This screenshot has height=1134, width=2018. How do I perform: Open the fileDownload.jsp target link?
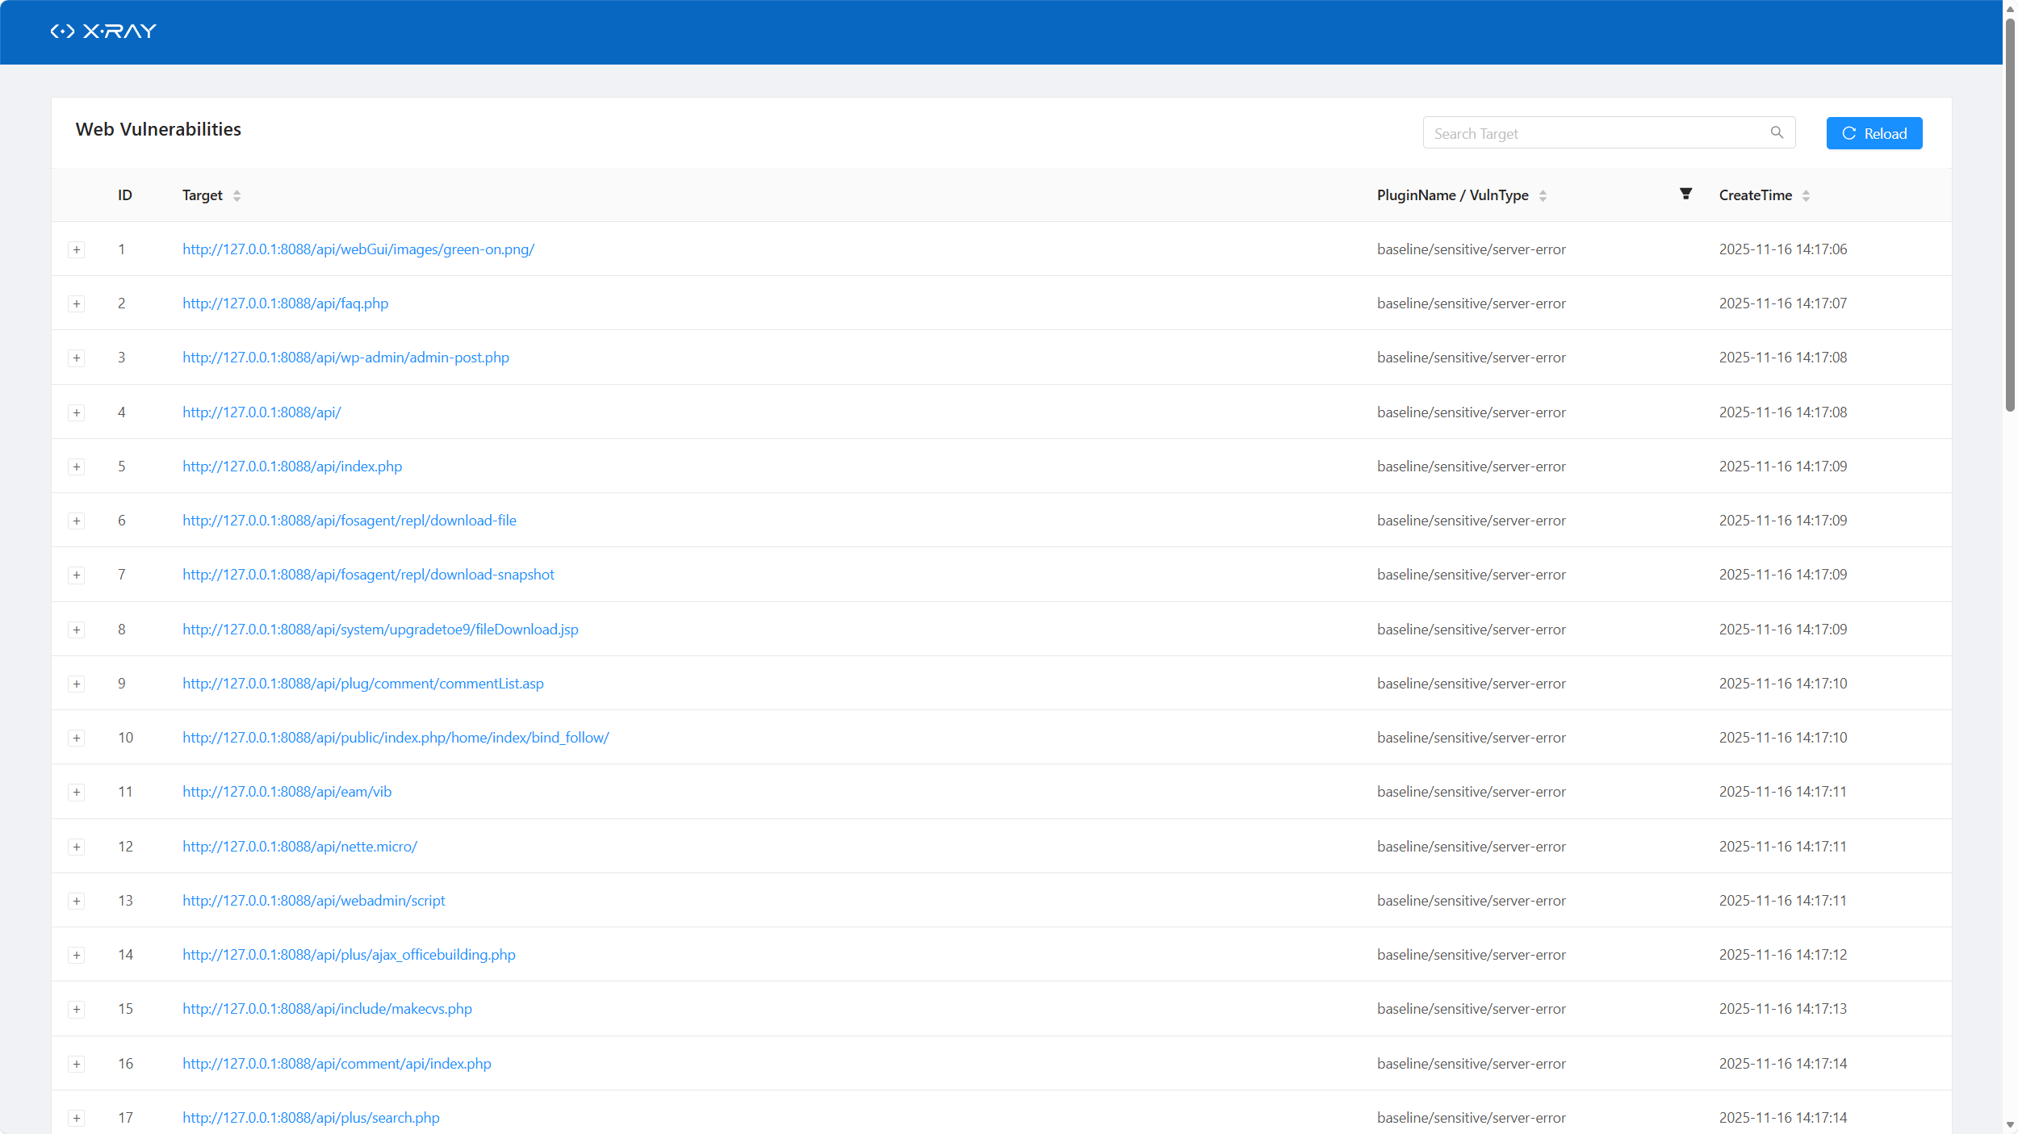pos(380,630)
